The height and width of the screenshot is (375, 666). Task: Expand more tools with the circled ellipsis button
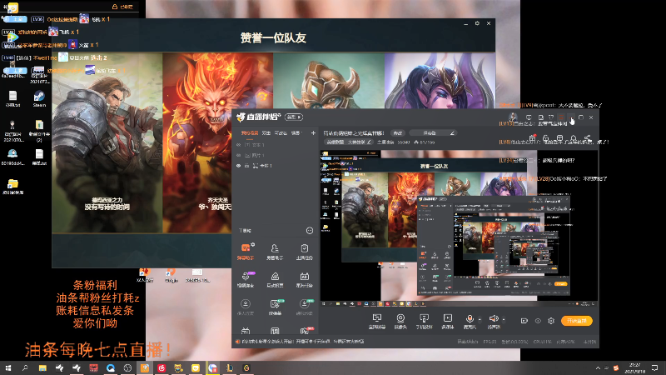[310, 231]
